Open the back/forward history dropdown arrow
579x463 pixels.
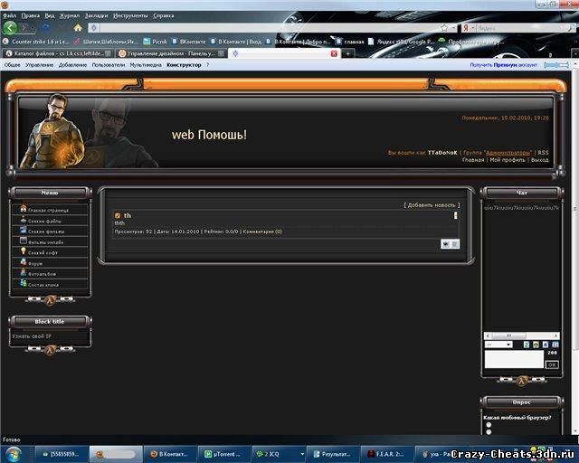pos(33,28)
